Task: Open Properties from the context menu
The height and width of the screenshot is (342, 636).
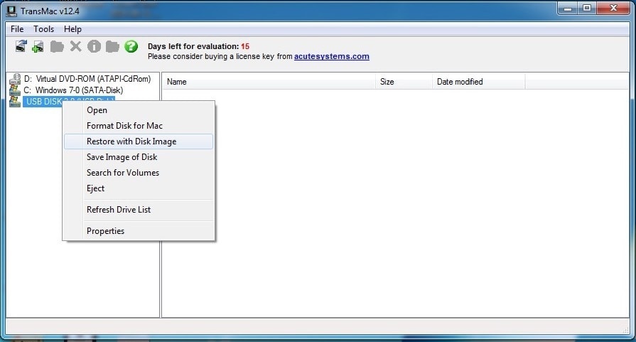Action: coord(105,231)
